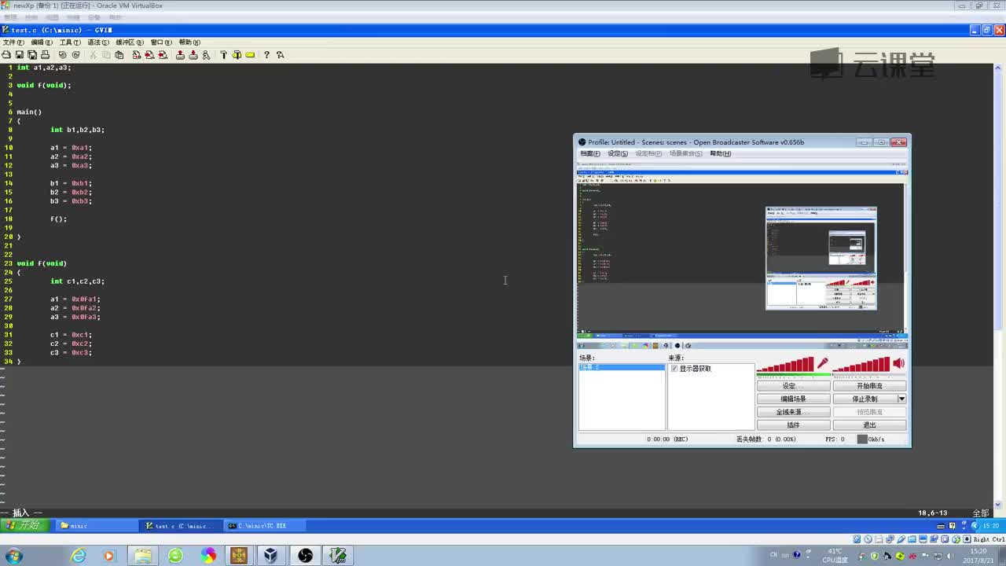
Task: Click 开始串流 button in OBS
Action: pos(869,386)
